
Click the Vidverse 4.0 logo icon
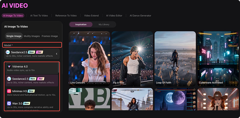point(9,67)
